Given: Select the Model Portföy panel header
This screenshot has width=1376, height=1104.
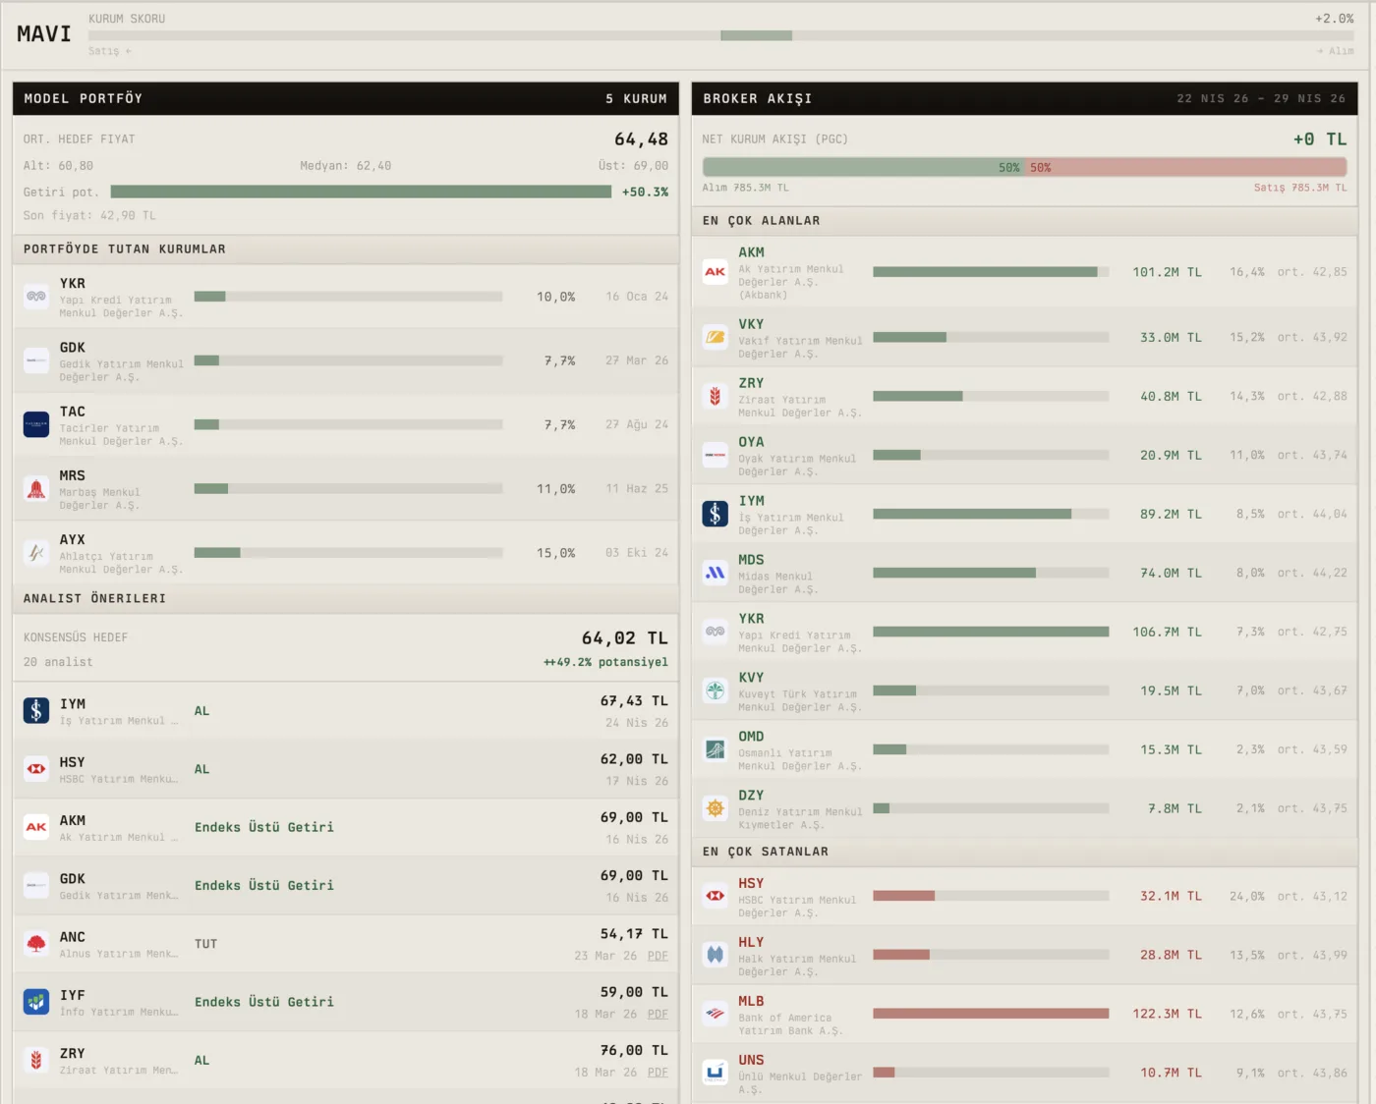Looking at the screenshot, I should coord(346,98).
